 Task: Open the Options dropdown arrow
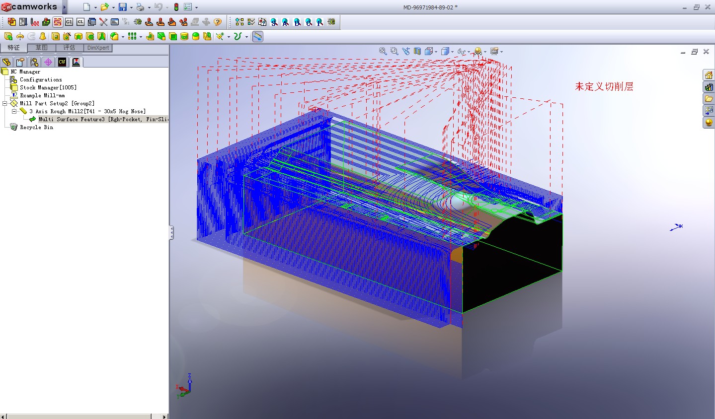tap(196, 7)
